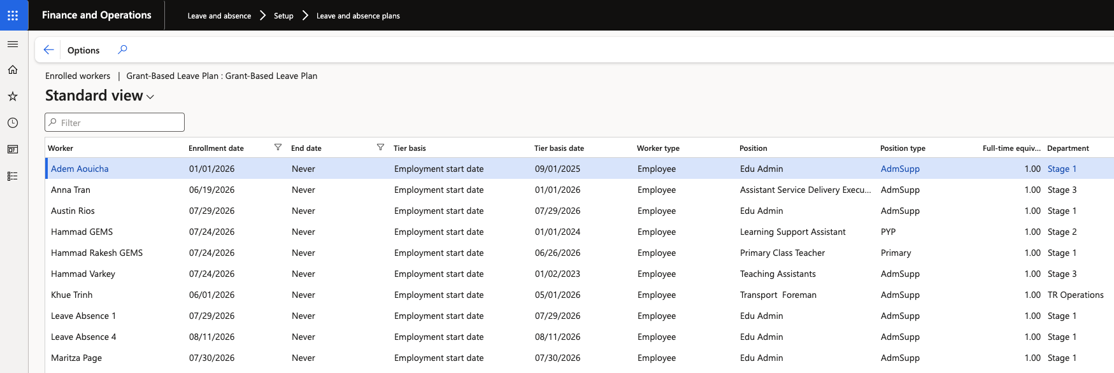Click Teaching Assistants position
1114x373 pixels.
[778, 274]
